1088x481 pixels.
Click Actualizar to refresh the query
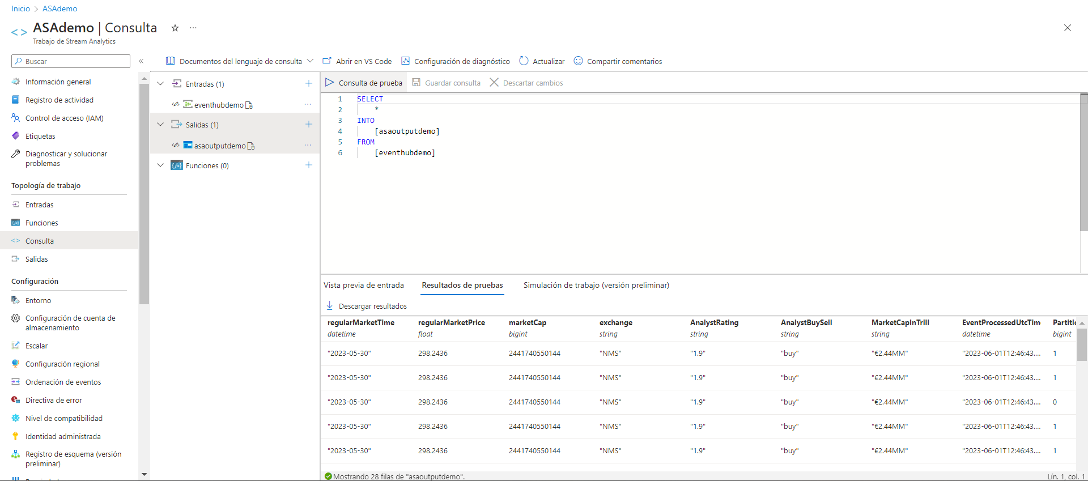542,61
